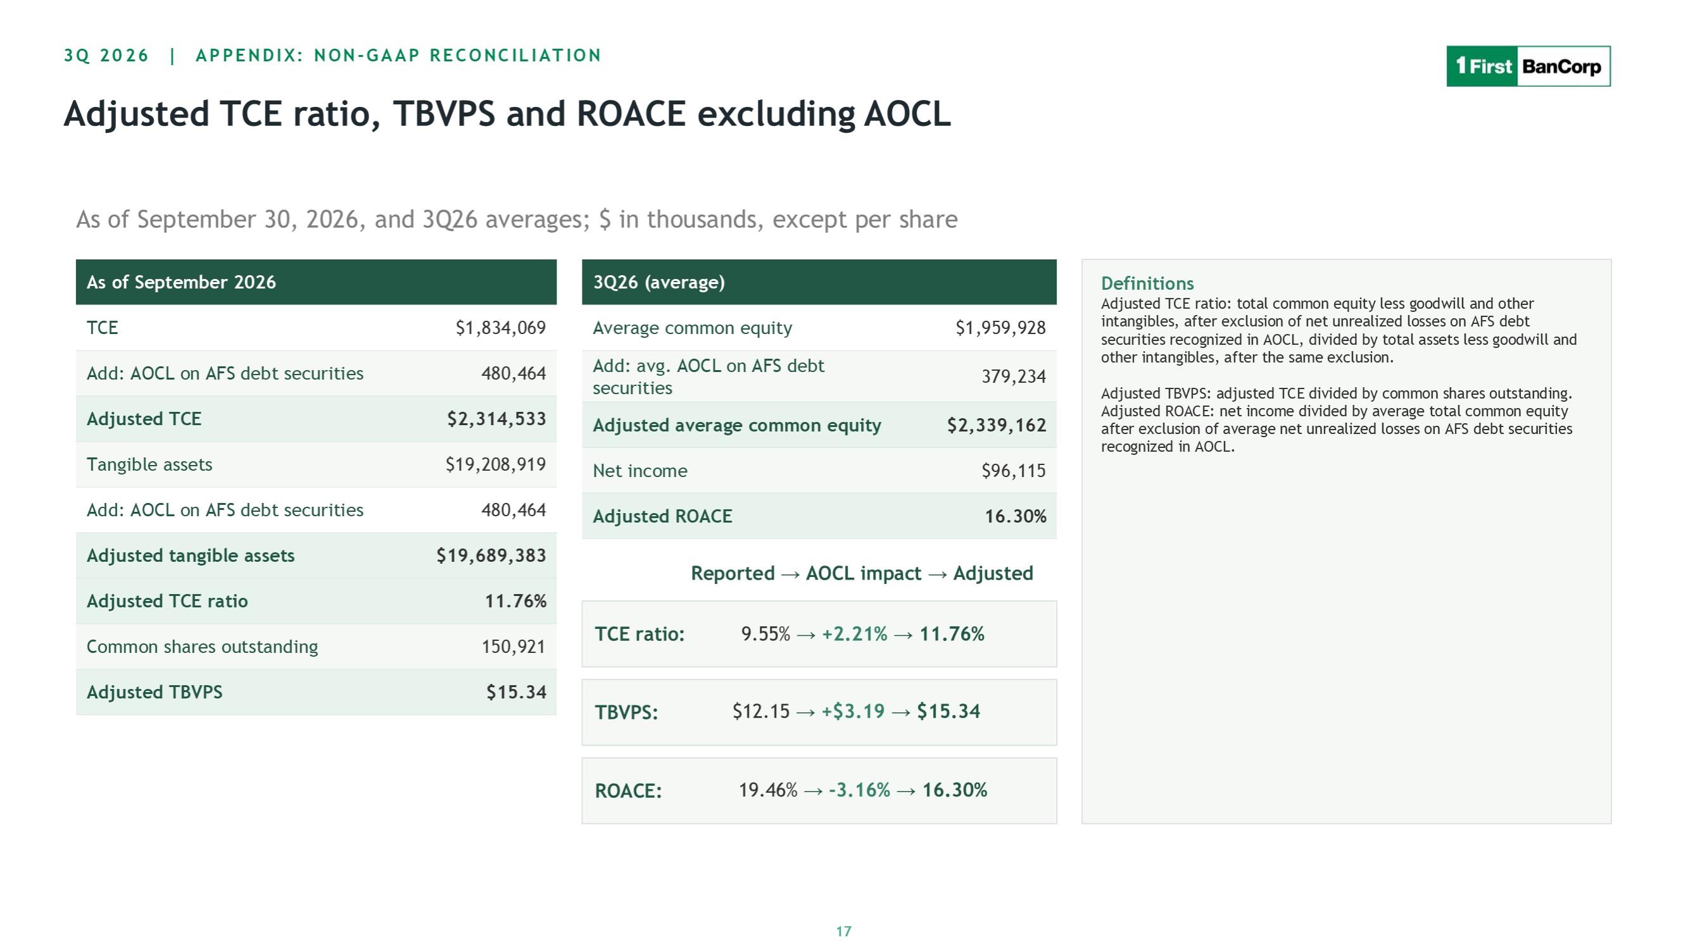1688x949 pixels.
Task: Select the Adjusted TCE value $2,314,533
Action: click(496, 418)
